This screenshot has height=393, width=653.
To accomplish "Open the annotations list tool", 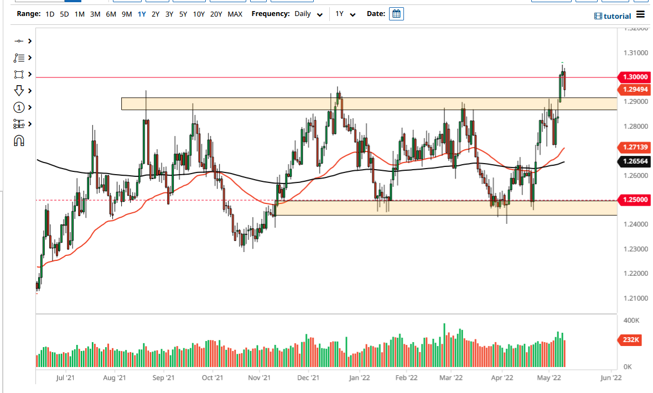I will click(x=20, y=57).
